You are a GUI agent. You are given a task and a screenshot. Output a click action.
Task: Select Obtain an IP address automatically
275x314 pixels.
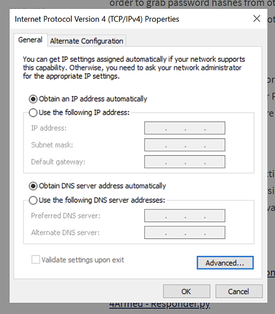(34, 99)
